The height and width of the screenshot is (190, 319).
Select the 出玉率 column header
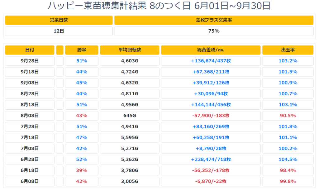[x=288, y=50]
